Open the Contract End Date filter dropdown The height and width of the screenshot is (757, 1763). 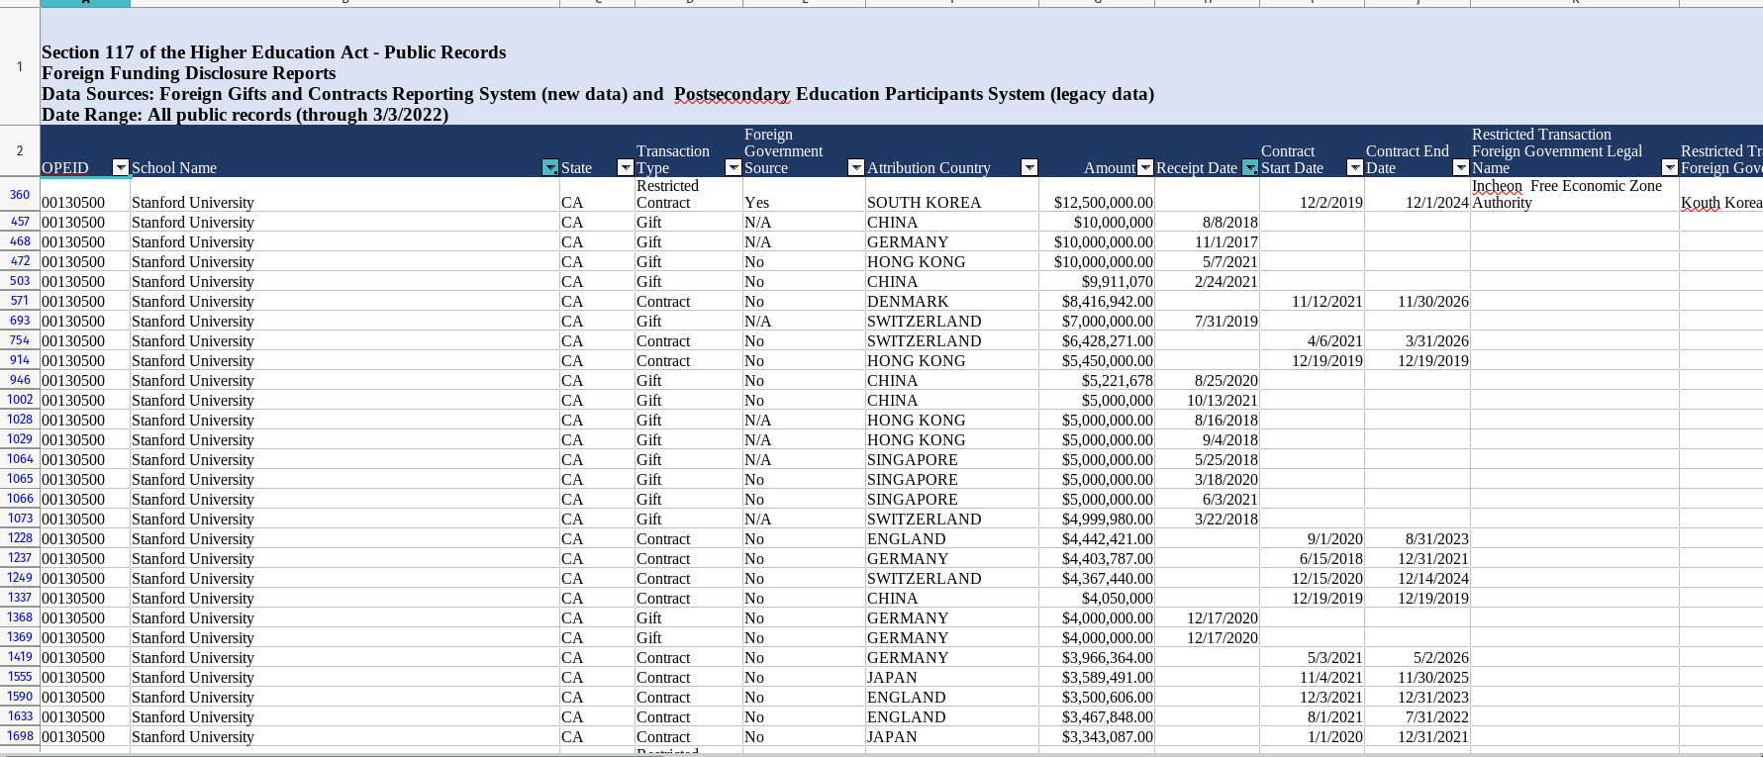click(x=1461, y=168)
